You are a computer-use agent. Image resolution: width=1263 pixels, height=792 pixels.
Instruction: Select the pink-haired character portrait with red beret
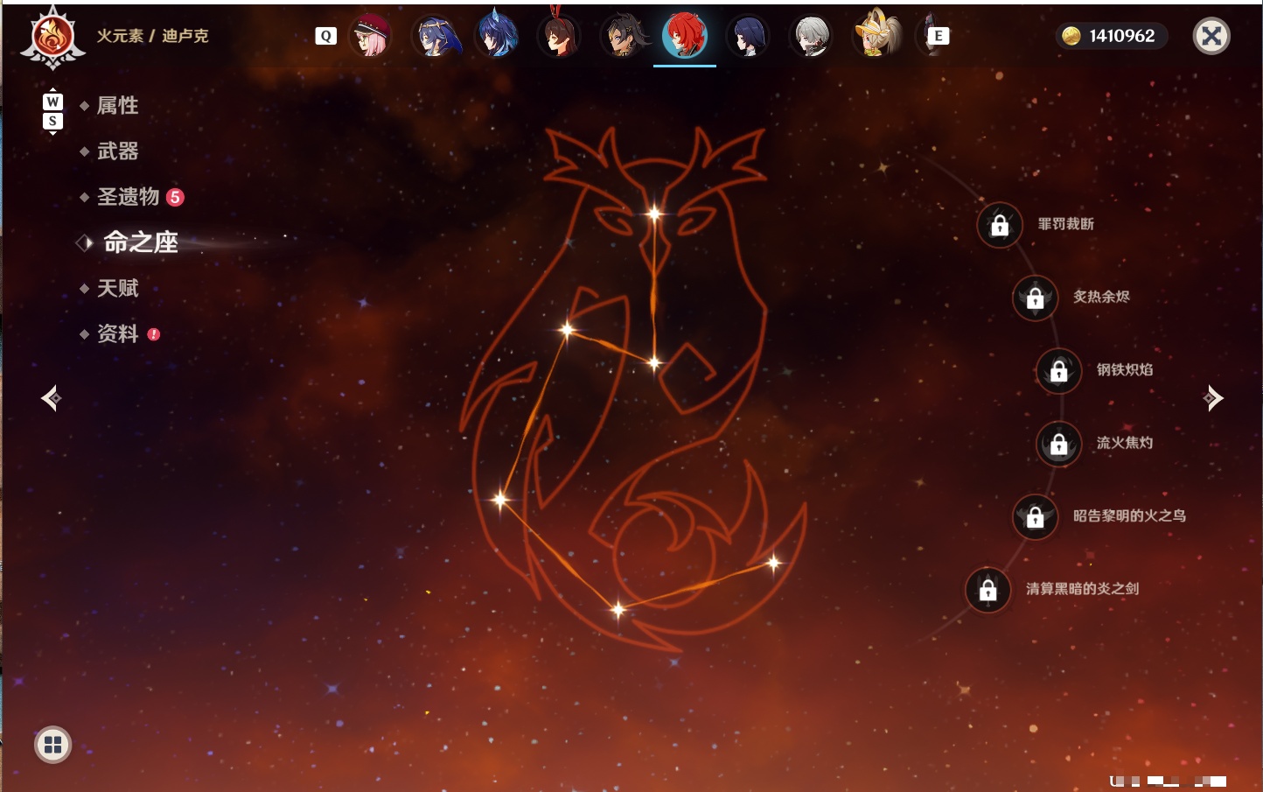click(x=371, y=36)
